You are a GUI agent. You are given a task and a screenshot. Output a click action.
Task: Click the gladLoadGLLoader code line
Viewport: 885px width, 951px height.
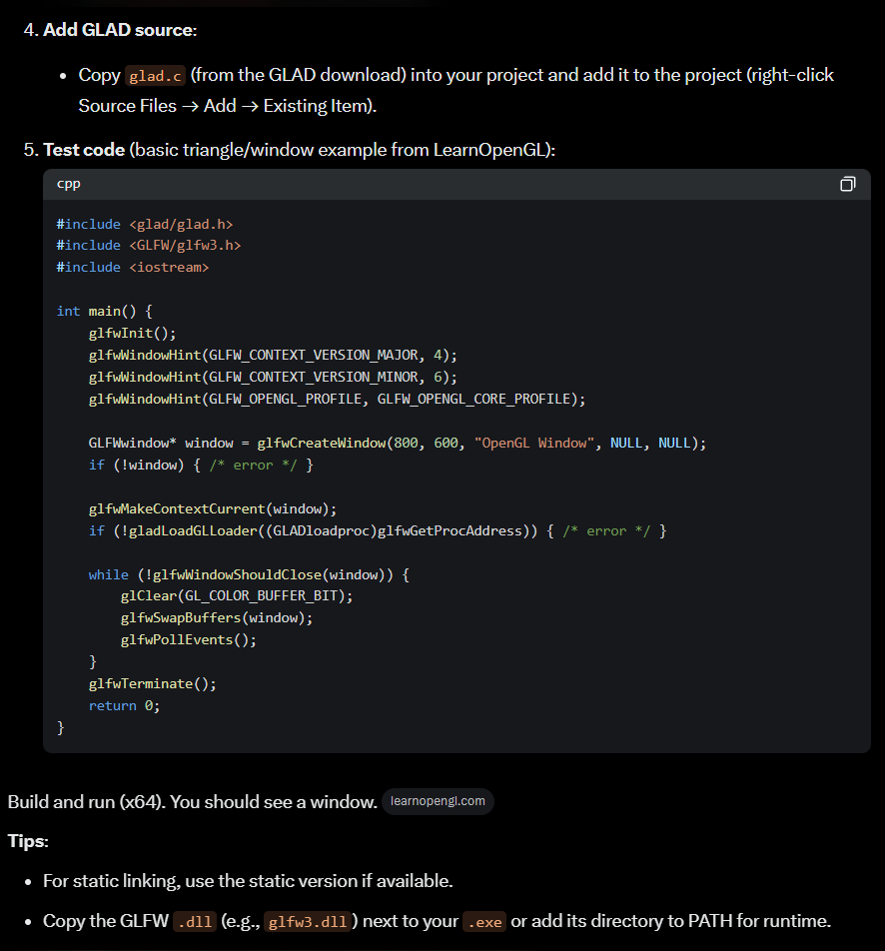pos(378,530)
